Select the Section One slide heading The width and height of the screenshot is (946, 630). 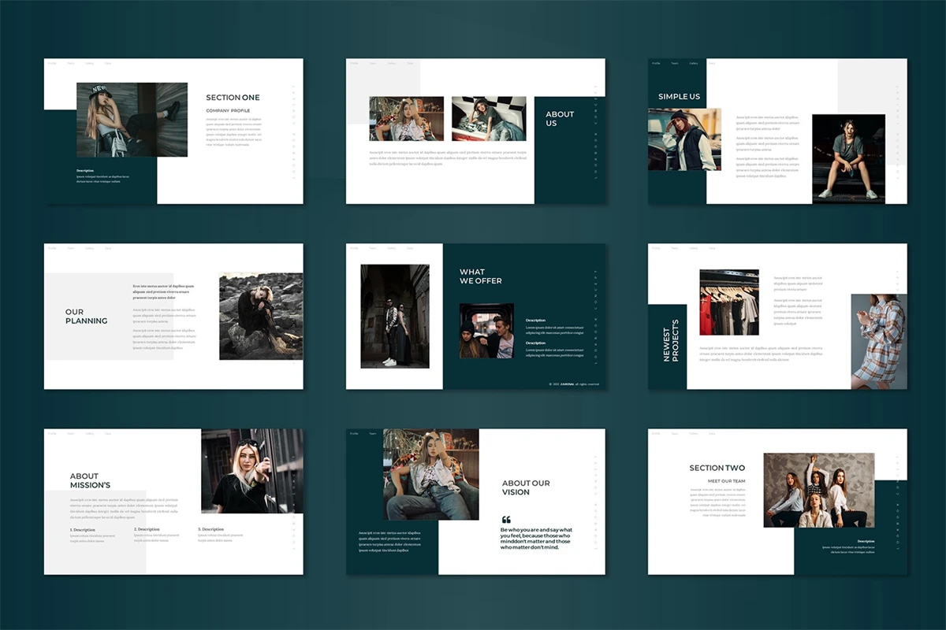pyautogui.click(x=233, y=98)
